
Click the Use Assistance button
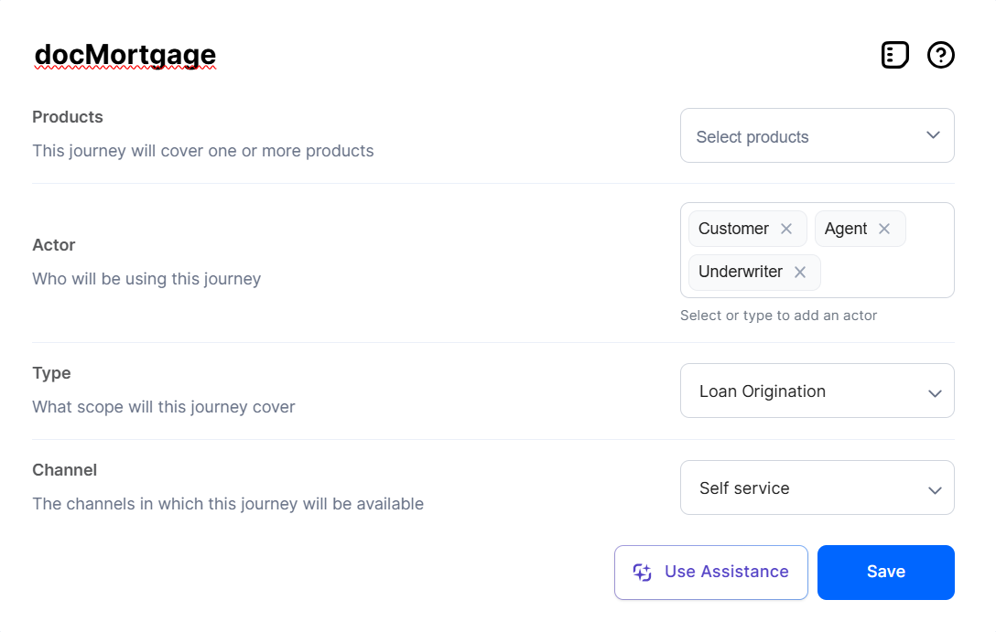pos(711,573)
